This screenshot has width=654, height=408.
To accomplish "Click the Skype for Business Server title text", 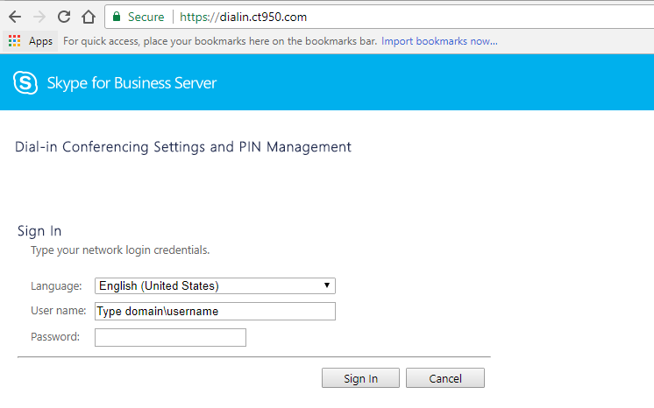I will tap(132, 83).
